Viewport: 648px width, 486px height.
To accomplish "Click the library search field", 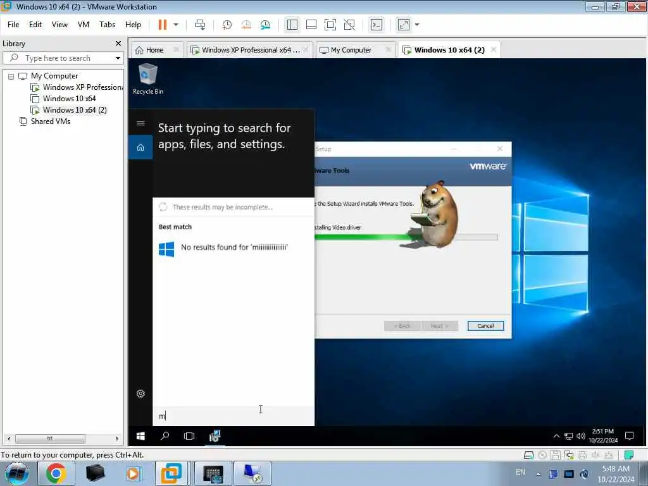I will pyautogui.click(x=62, y=58).
